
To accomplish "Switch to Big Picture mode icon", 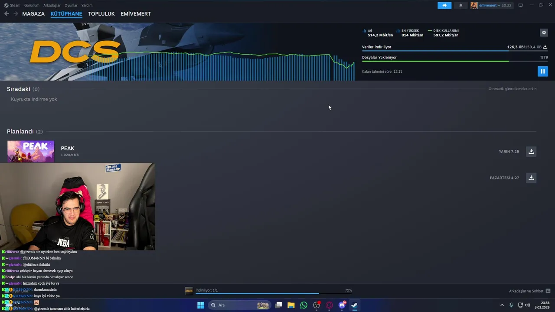I will [x=520, y=5].
